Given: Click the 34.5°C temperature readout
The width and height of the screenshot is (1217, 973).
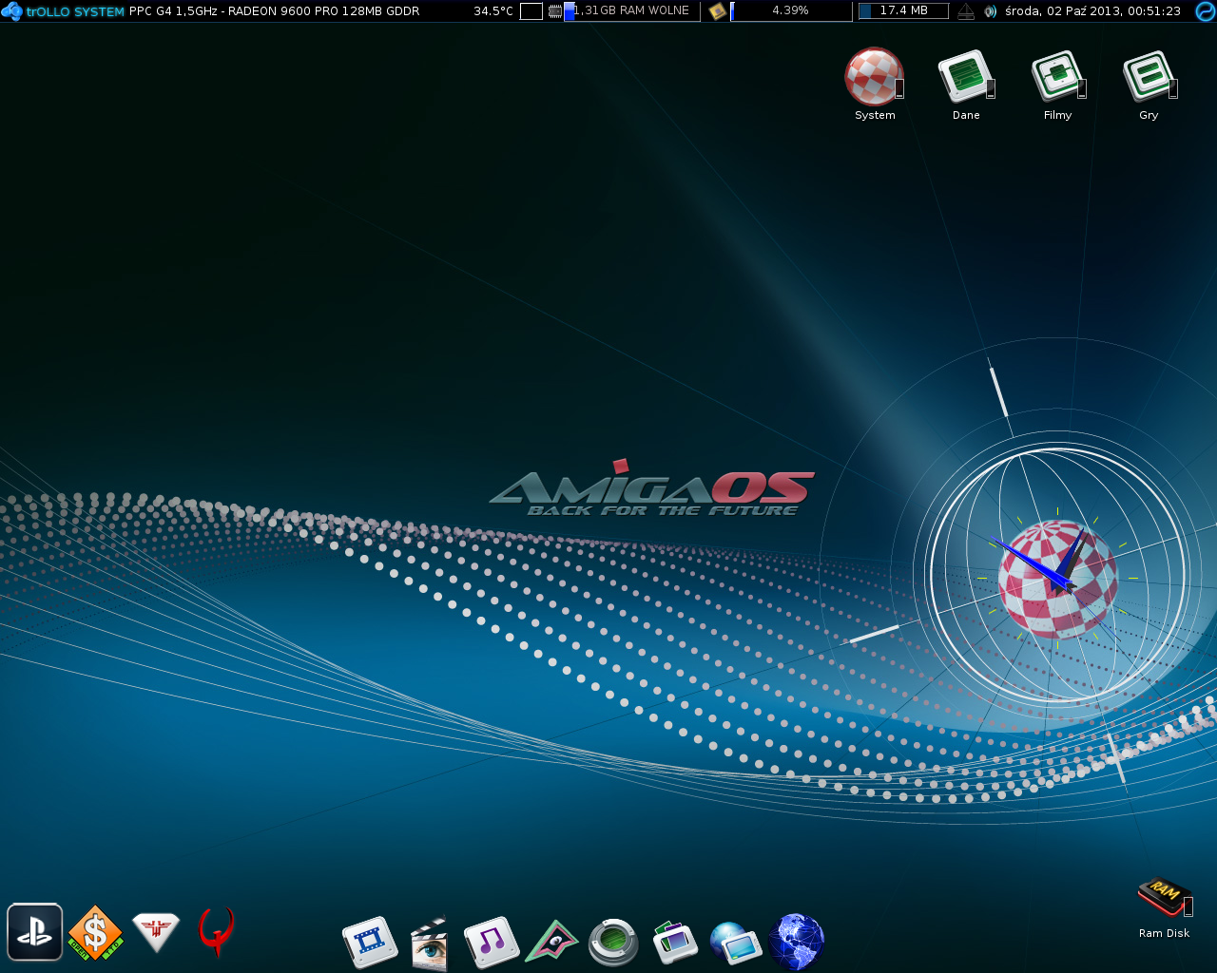Looking at the screenshot, I should (493, 11).
